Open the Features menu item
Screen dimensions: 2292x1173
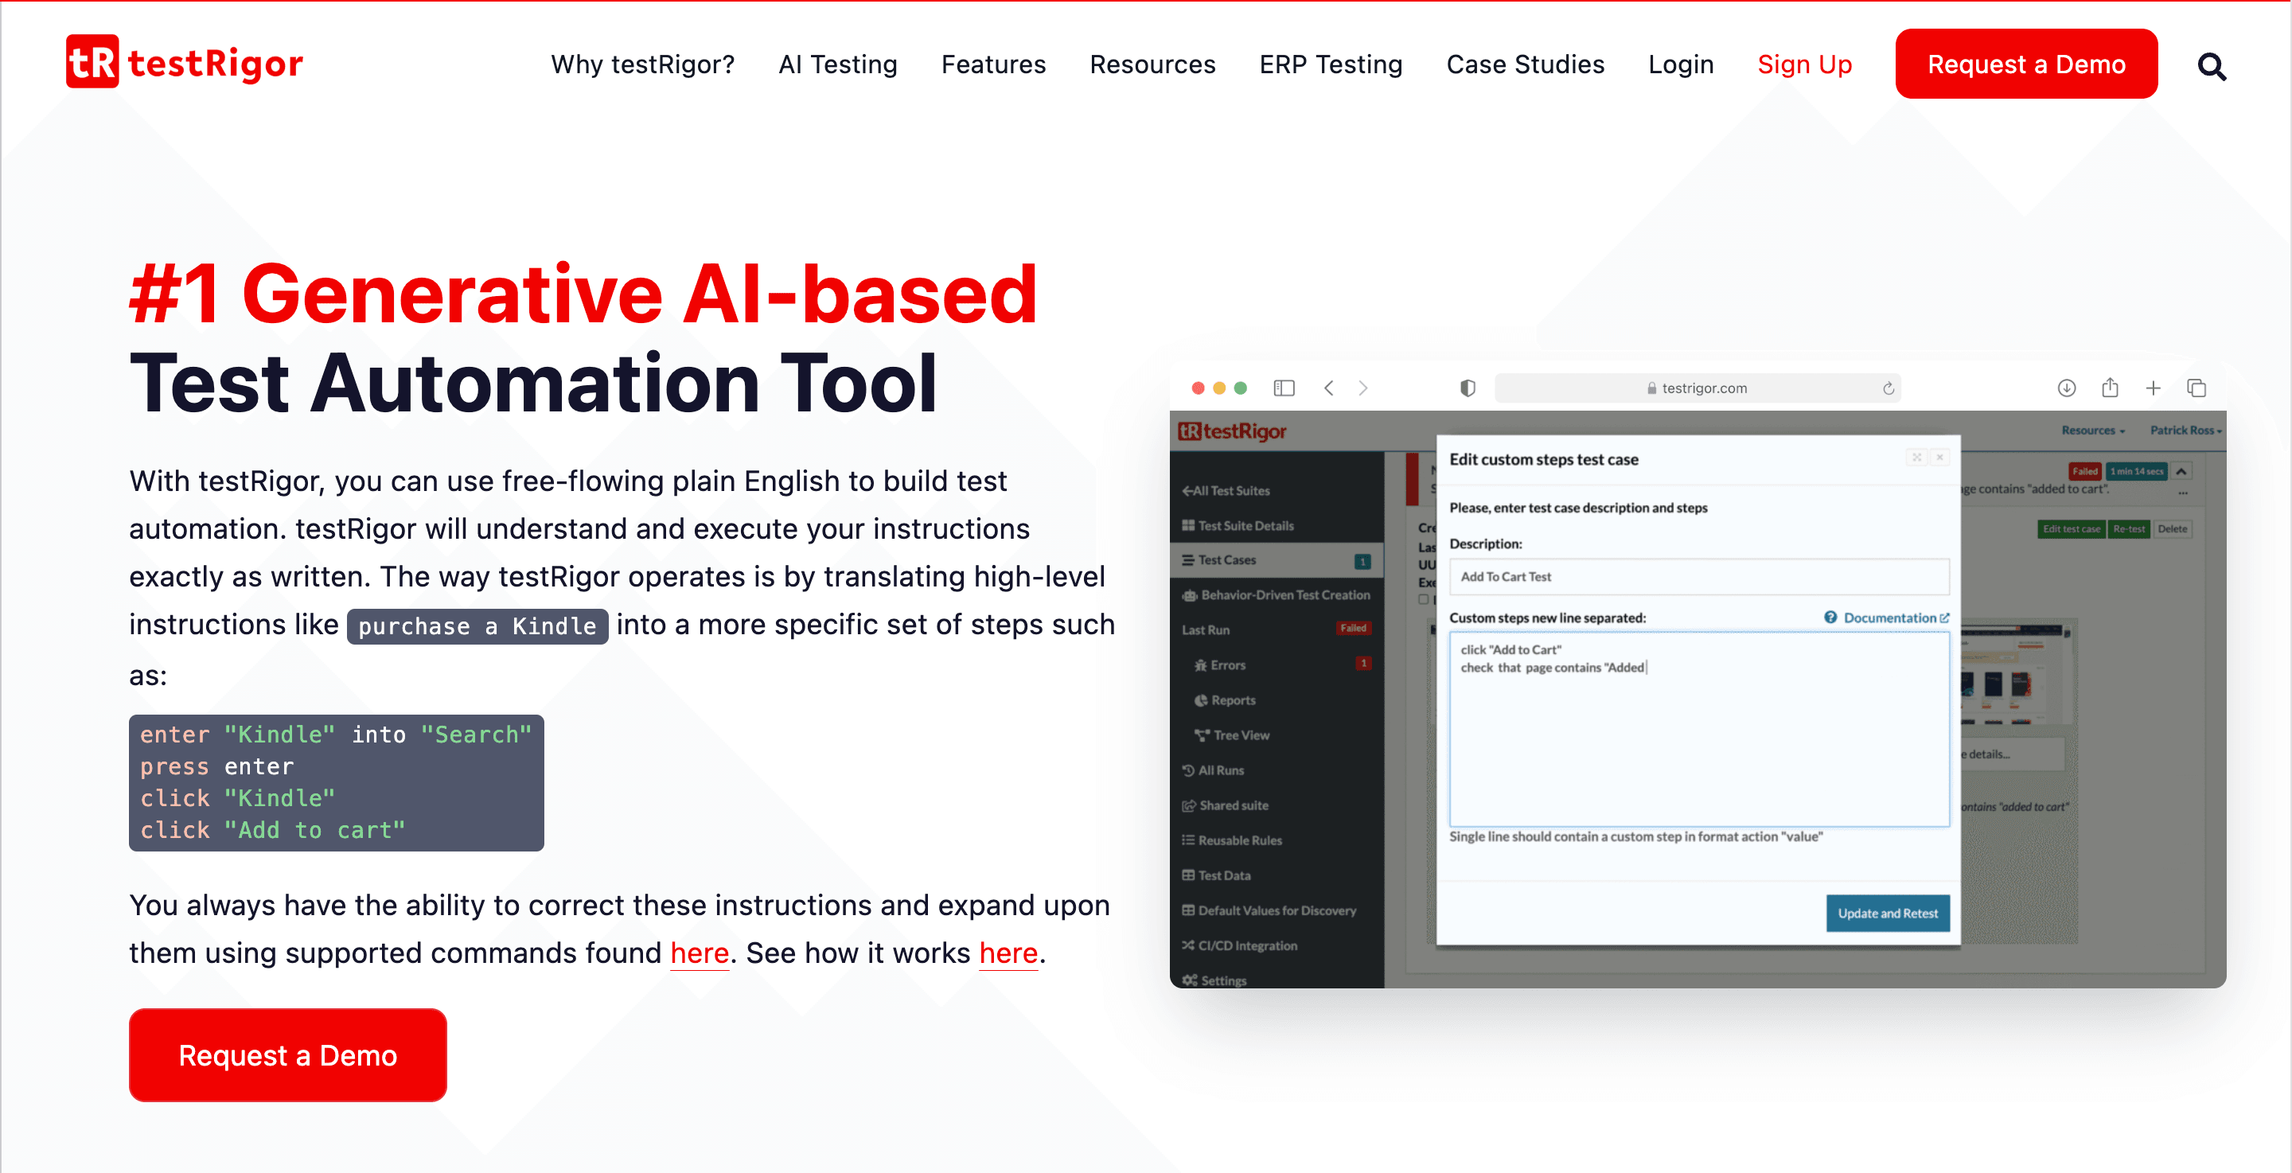click(x=993, y=64)
